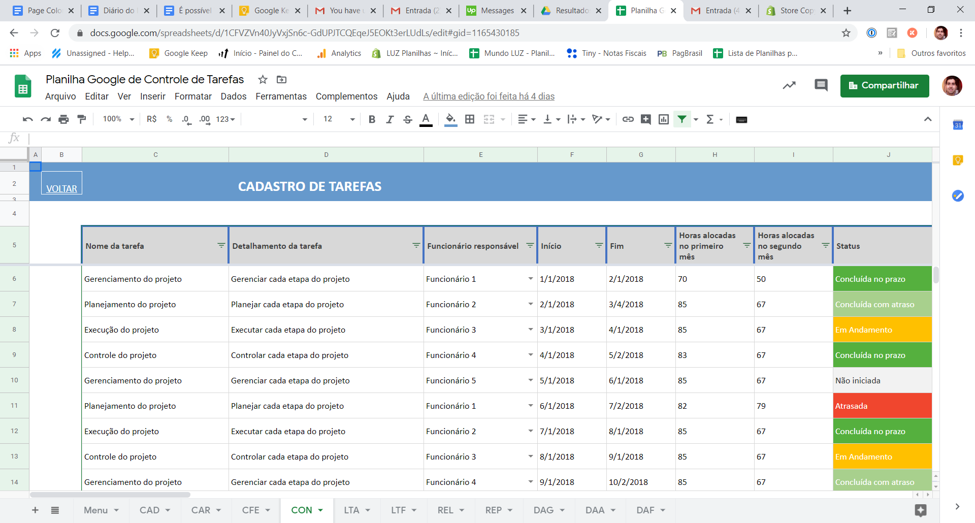Open the fill color picker

(450, 119)
